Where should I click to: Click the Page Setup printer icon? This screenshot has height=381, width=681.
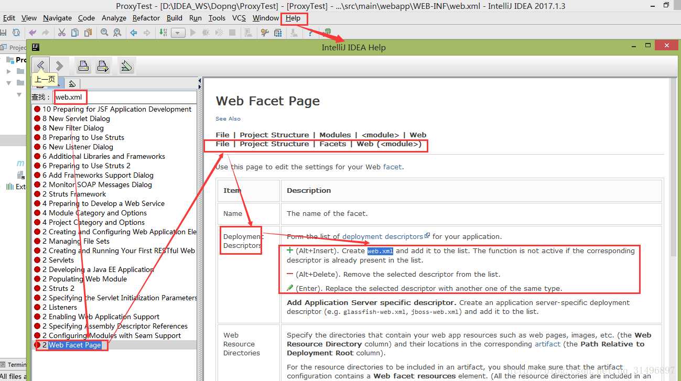pos(103,66)
